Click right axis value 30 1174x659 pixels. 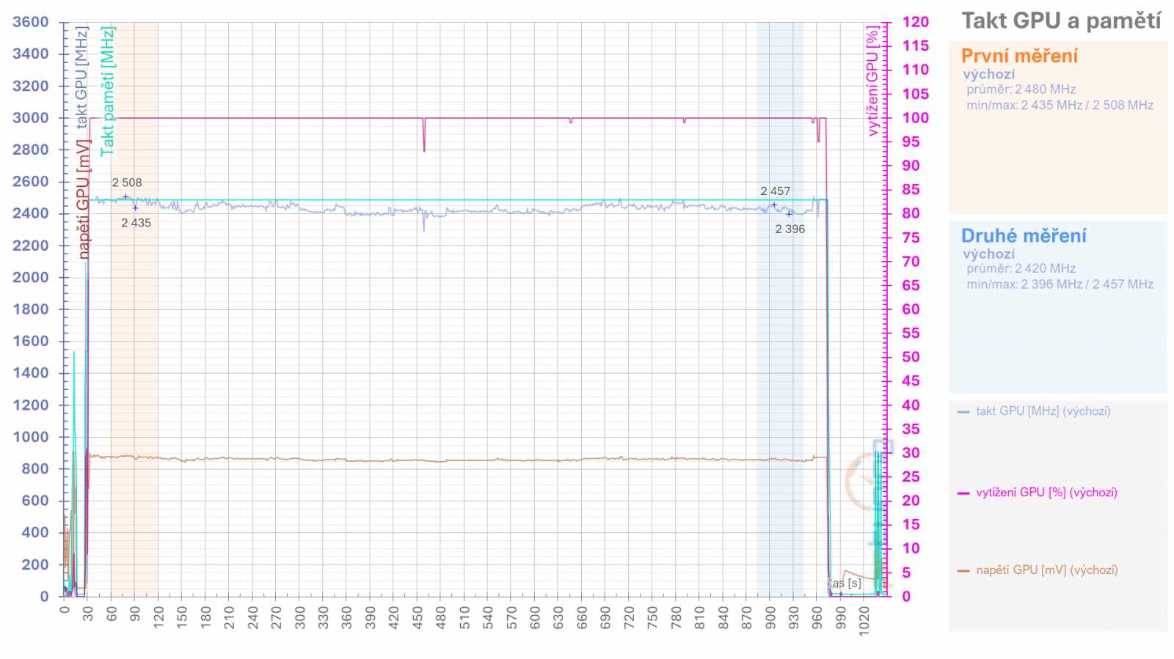tap(911, 452)
